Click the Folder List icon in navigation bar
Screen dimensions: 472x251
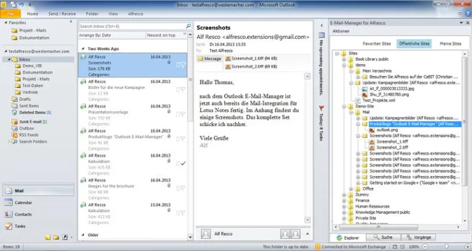tap(56, 237)
